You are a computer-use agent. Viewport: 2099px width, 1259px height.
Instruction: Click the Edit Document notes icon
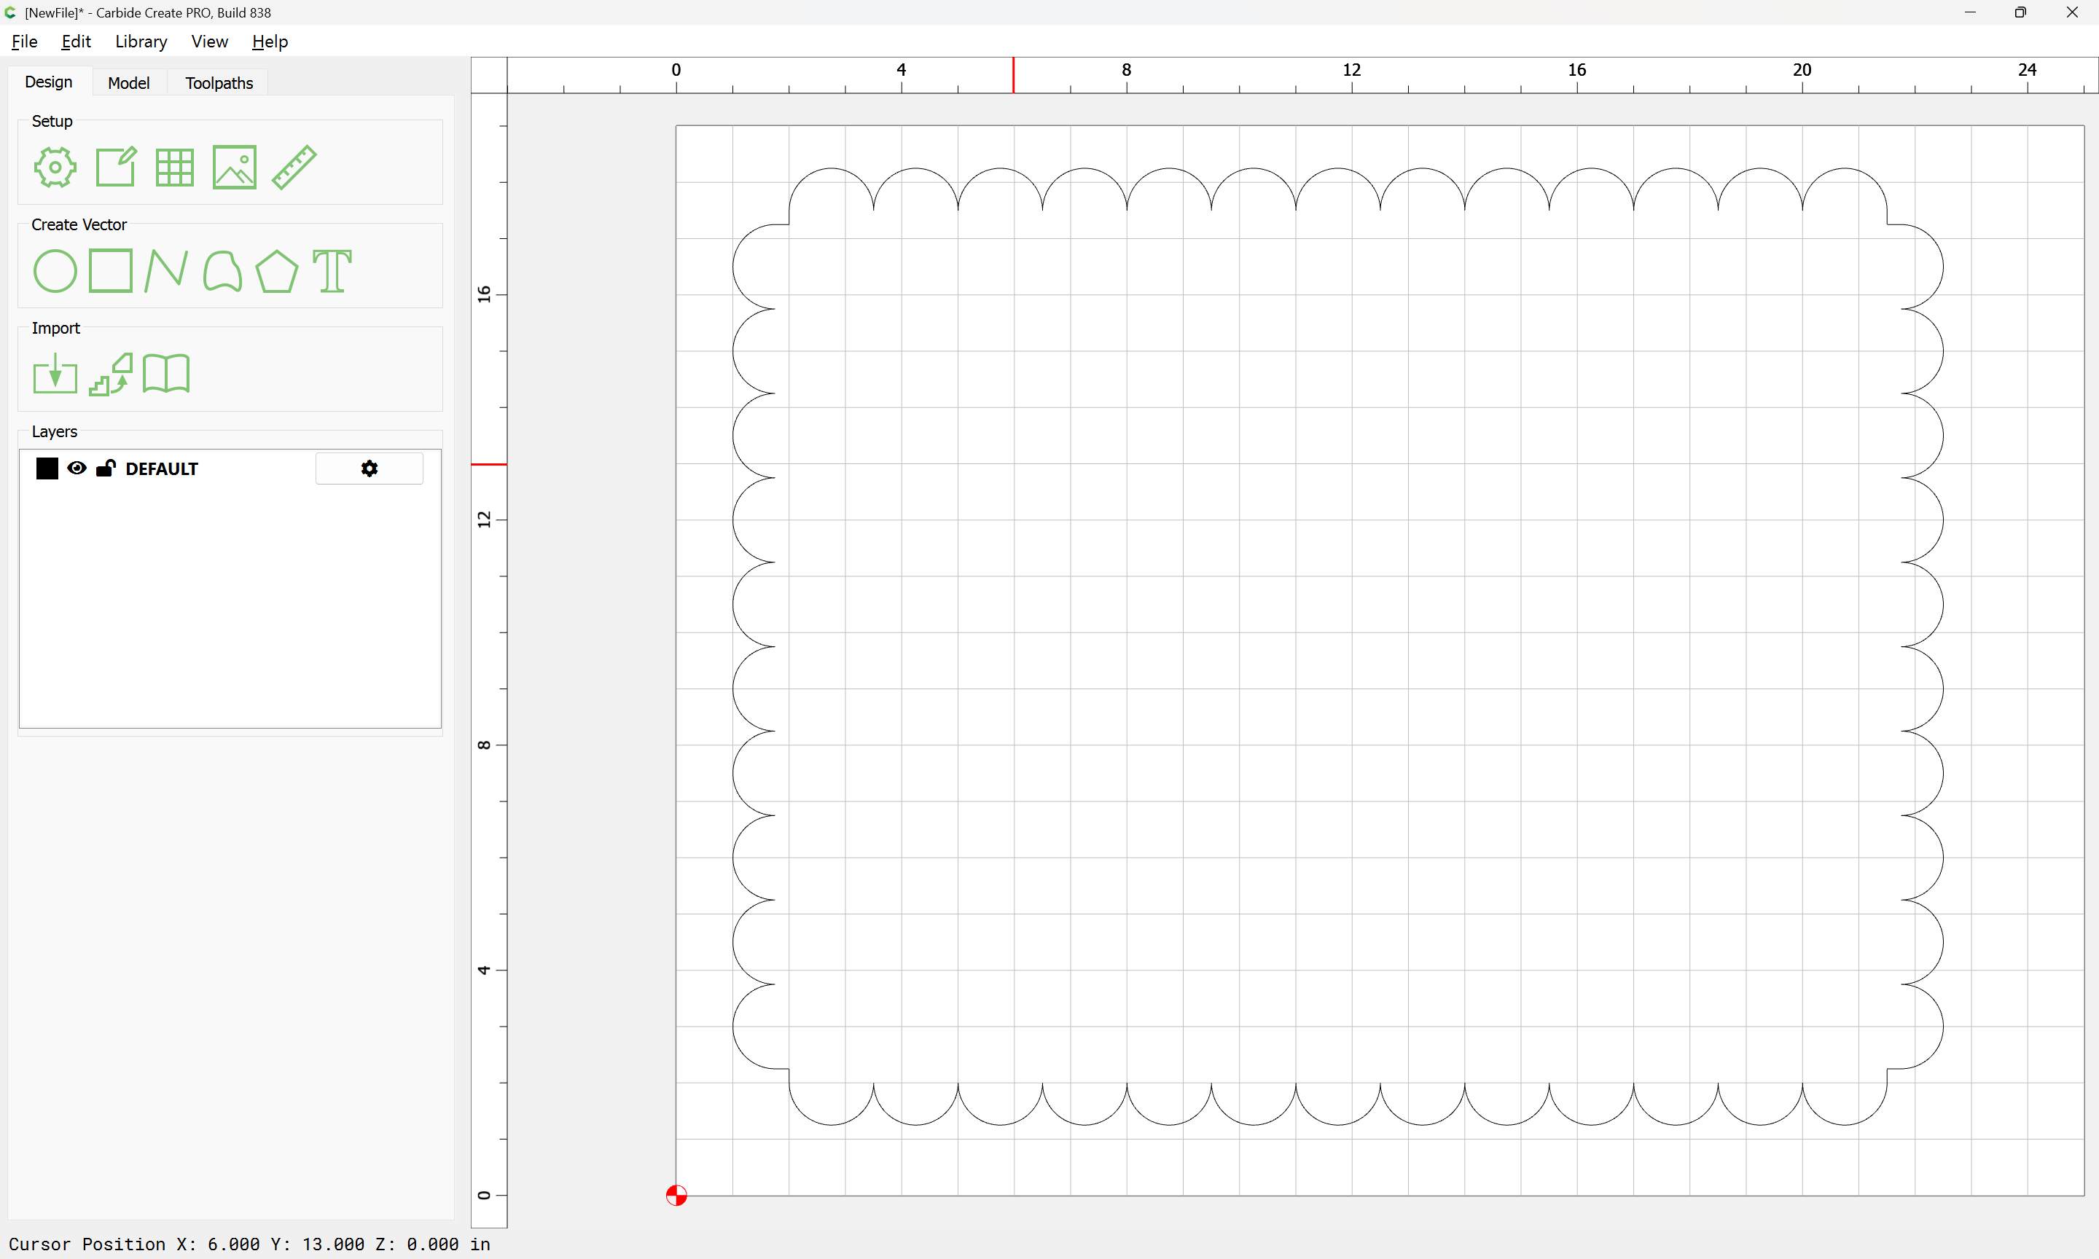[115, 167]
